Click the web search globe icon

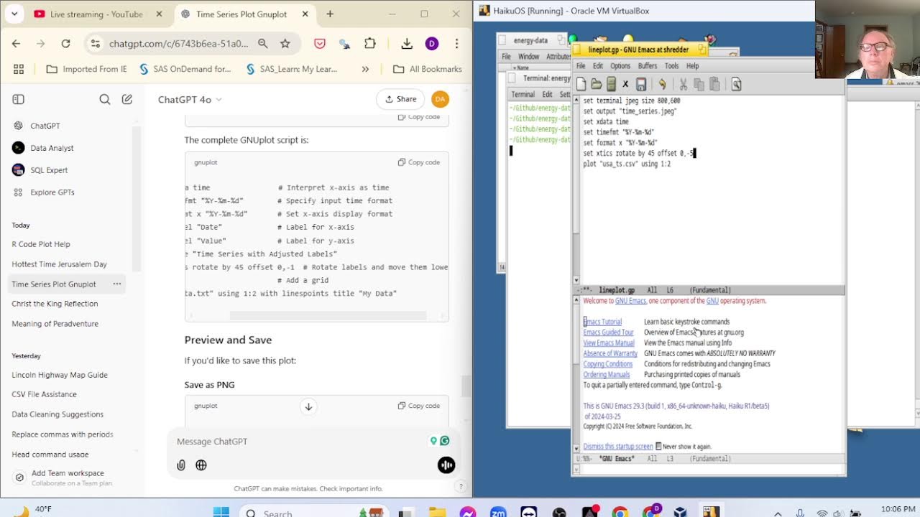click(x=201, y=465)
